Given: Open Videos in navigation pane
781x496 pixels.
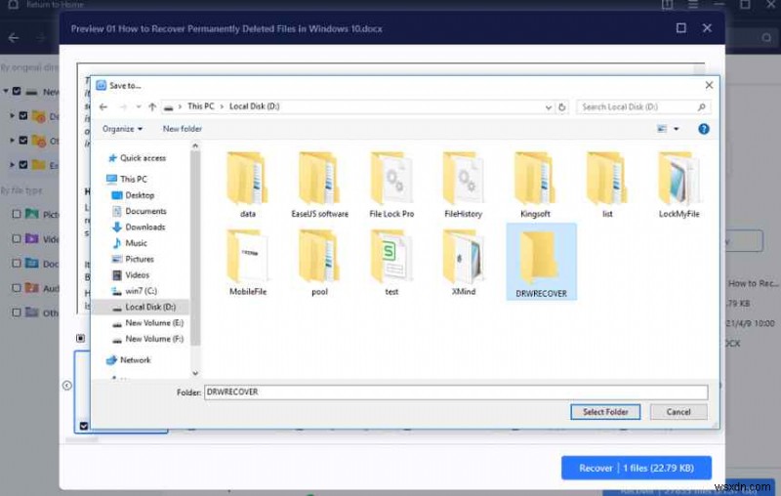Looking at the screenshot, I should pos(131,275).
